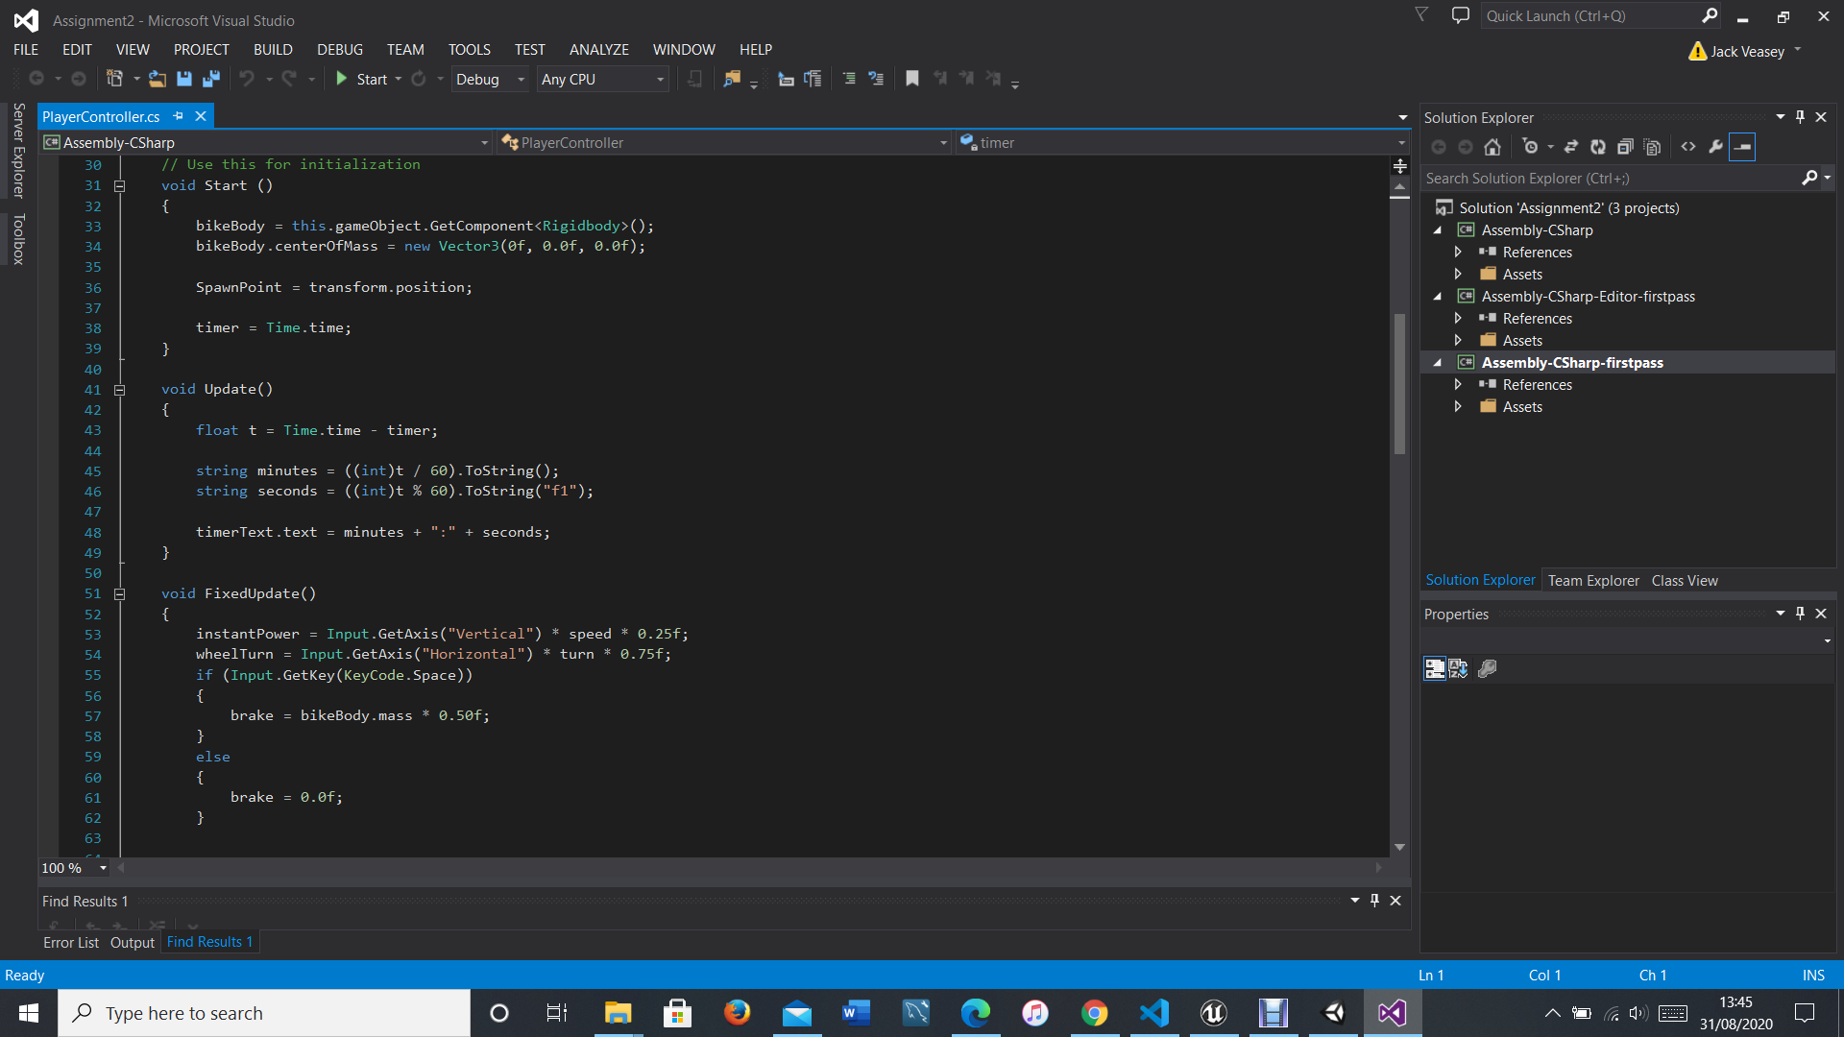Toggle Show All Files in Solution Explorer

1652,147
